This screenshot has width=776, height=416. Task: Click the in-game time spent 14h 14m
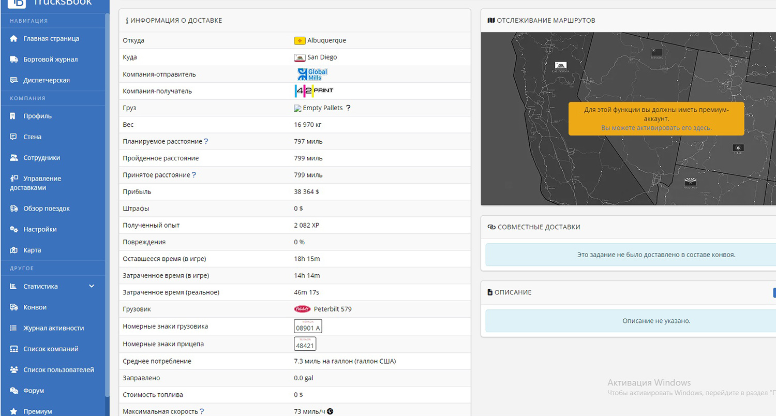[307, 276]
